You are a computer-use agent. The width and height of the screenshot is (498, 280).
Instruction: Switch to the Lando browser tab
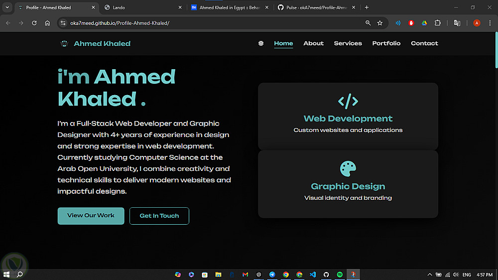pos(142,7)
